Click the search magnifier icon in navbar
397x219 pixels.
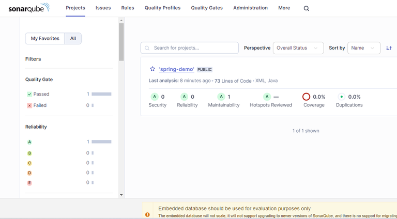coord(307,8)
